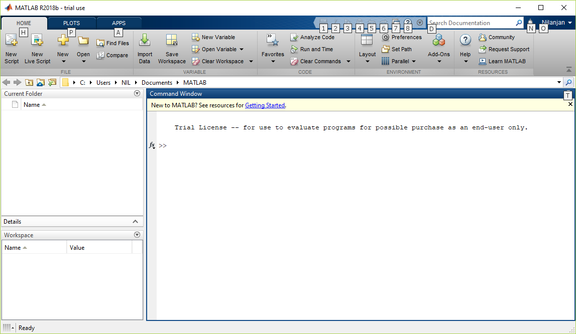Viewport: 576px width, 334px height.
Task: Click Import Data
Action: (x=145, y=49)
